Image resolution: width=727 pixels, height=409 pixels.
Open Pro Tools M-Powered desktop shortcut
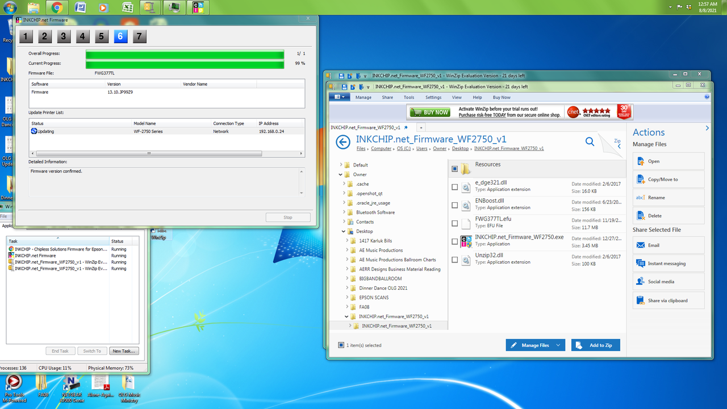(x=14, y=389)
